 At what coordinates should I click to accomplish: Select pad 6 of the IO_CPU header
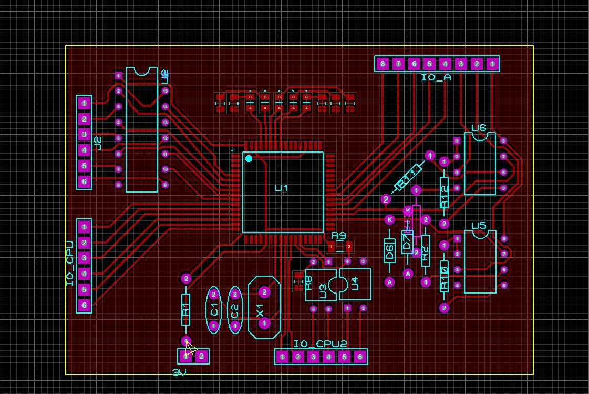coord(84,306)
